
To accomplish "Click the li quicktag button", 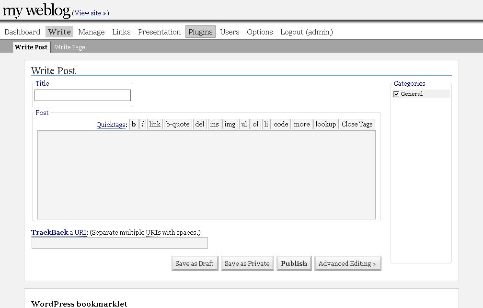I will pos(266,124).
